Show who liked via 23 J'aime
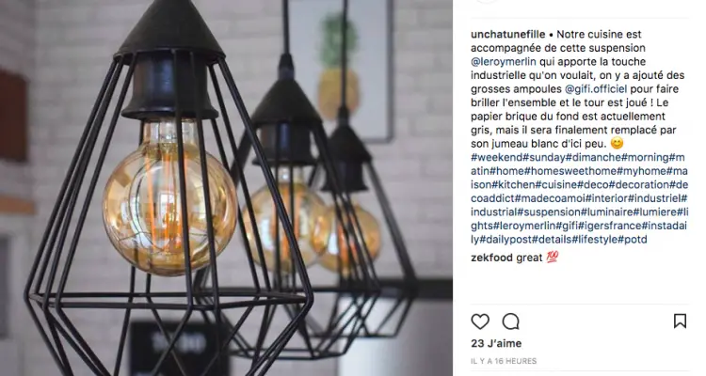Viewport: 706px width, 376px height. pyautogui.click(x=496, y=343)
